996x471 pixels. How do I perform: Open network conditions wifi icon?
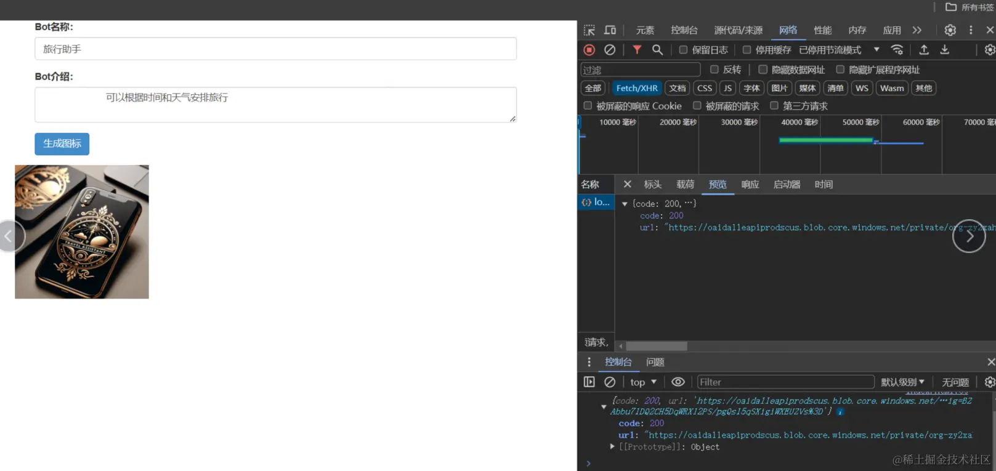[897, 50]
